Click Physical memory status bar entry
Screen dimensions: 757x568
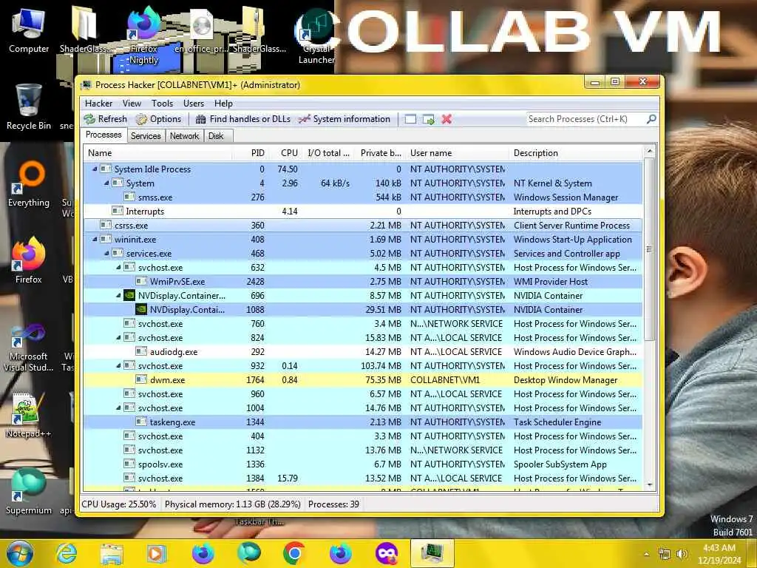232,504
